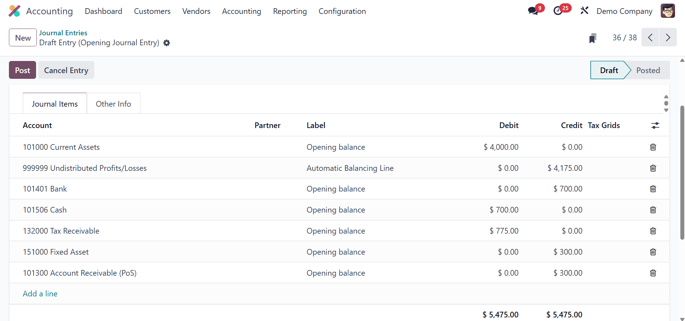Screen dimensions: 685x321
Task: Open the messages chat icon
Action: pyautogui.click(x=533, y=11)
